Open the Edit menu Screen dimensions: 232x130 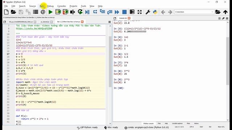13,6
